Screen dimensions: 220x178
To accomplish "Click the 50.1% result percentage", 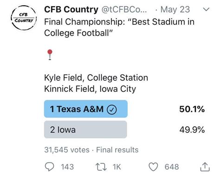I will tap(192, 109).
